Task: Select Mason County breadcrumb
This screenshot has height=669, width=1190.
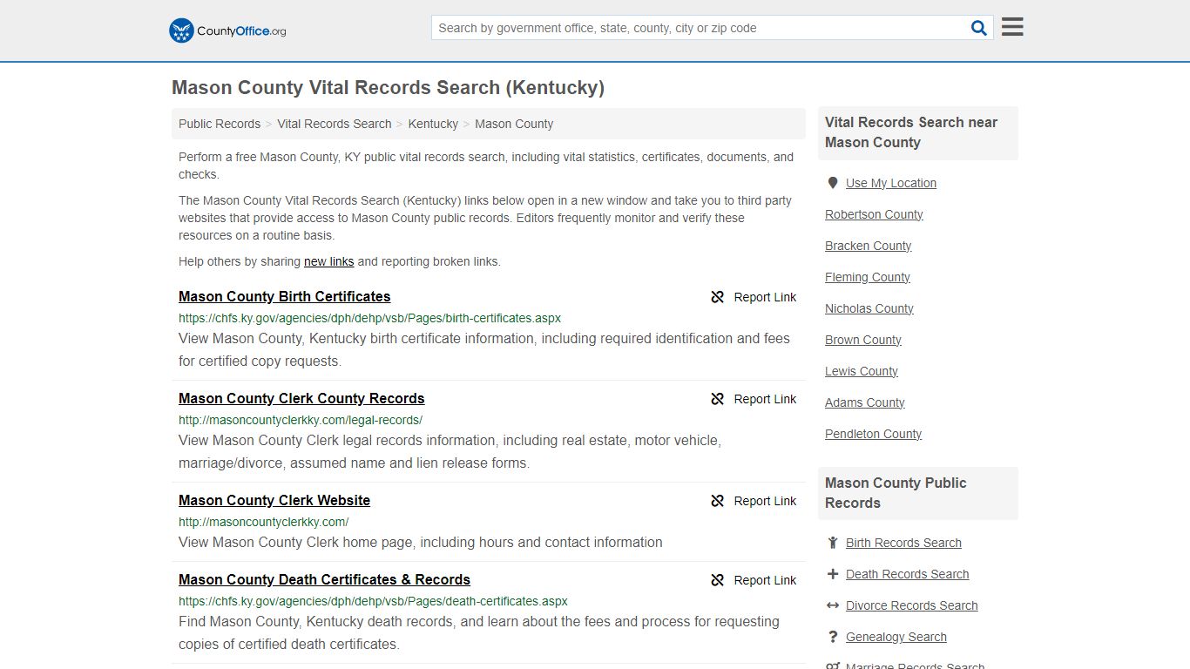Action: (x=514, y=124)
